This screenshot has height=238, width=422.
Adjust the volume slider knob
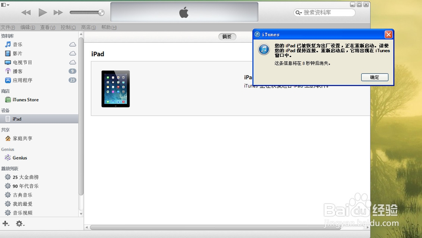pyautogui.click(x=101, y=12)
